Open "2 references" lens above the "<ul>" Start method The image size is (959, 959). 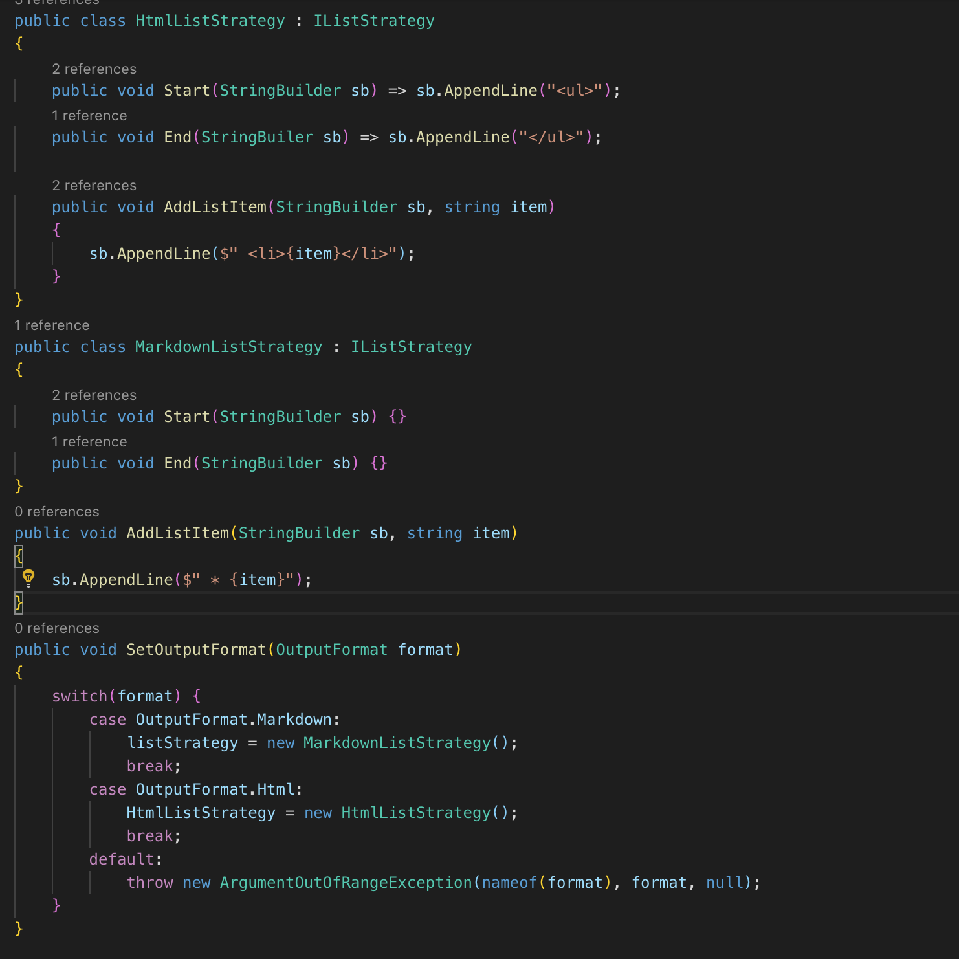[x=94, y=69]
